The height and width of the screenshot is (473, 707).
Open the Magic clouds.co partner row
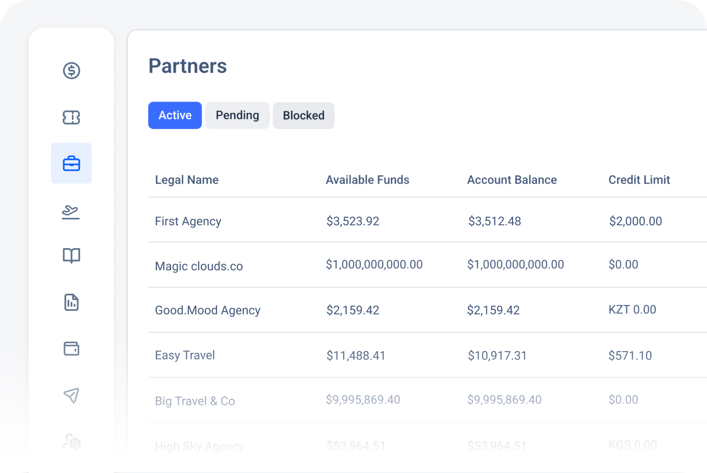pos(427,265)
